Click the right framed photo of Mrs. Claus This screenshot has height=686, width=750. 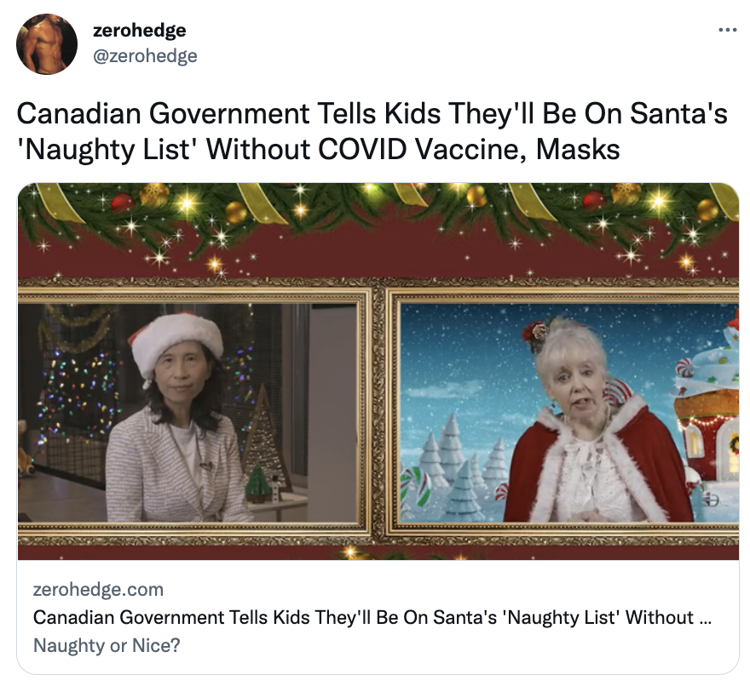click(x=569, y=414)
